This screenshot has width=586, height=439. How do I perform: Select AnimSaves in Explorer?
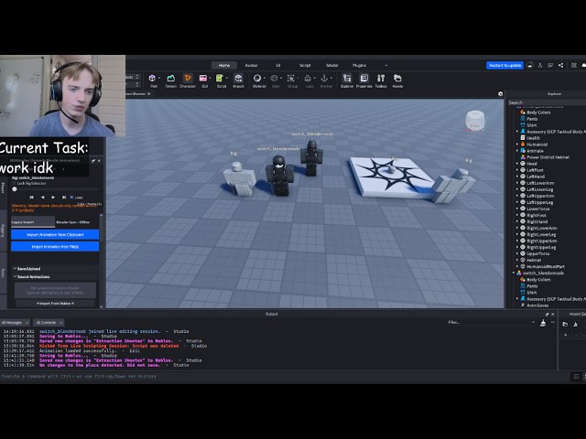537,305
